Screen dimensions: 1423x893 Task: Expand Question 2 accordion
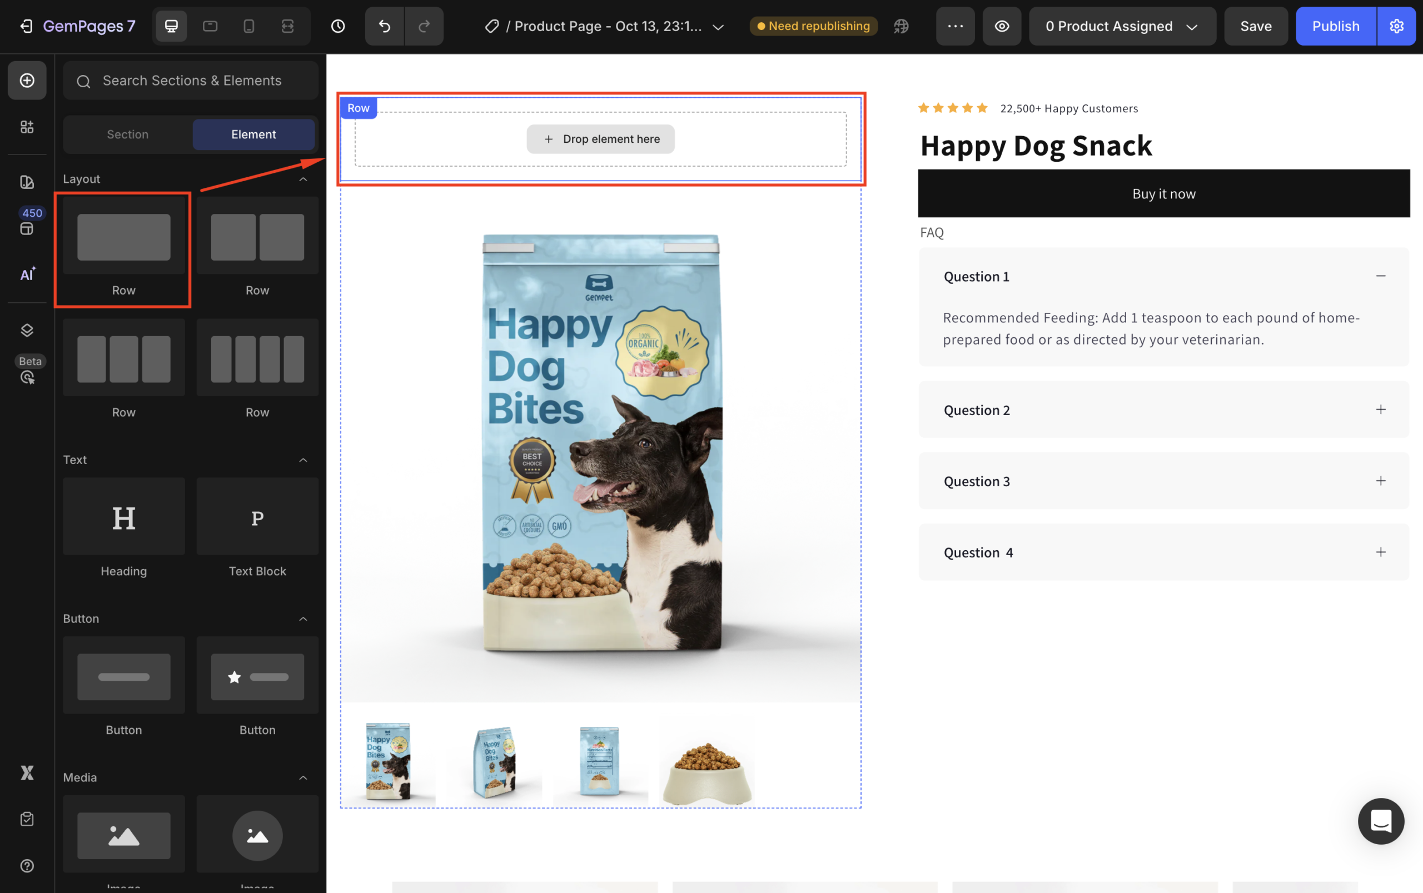click(x=1380, y=410)
